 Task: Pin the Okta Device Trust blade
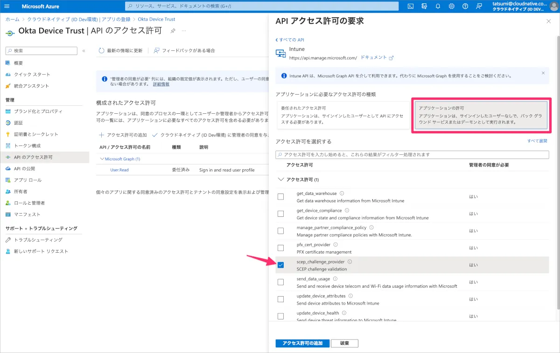[173, 31]
